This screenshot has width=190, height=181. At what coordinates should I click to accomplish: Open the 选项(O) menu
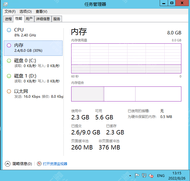25,12
